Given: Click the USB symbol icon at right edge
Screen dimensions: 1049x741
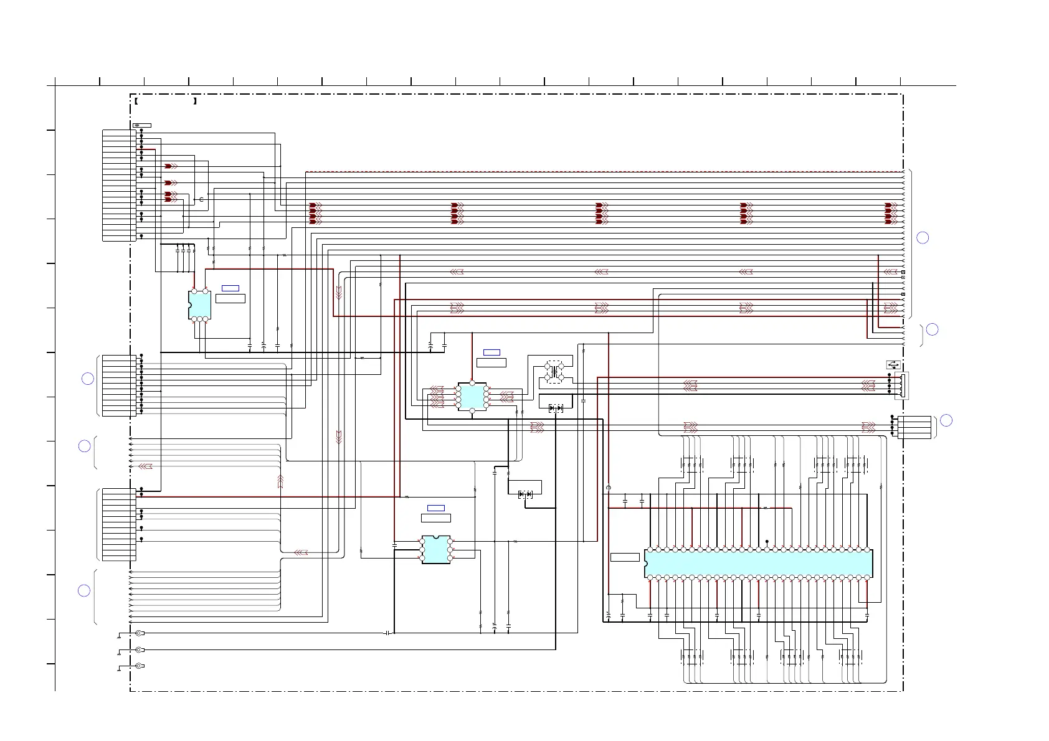Looking at the screenshot, I should (893, 366).
